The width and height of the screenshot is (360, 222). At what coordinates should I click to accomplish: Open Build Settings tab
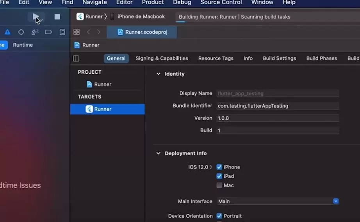coord(280,59)
